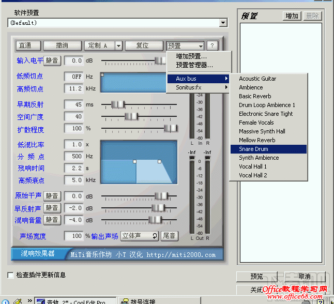This screenshot has width=334, height=304.
Task: Open 拨号连接 taskbar window
Action: [160, 301]
